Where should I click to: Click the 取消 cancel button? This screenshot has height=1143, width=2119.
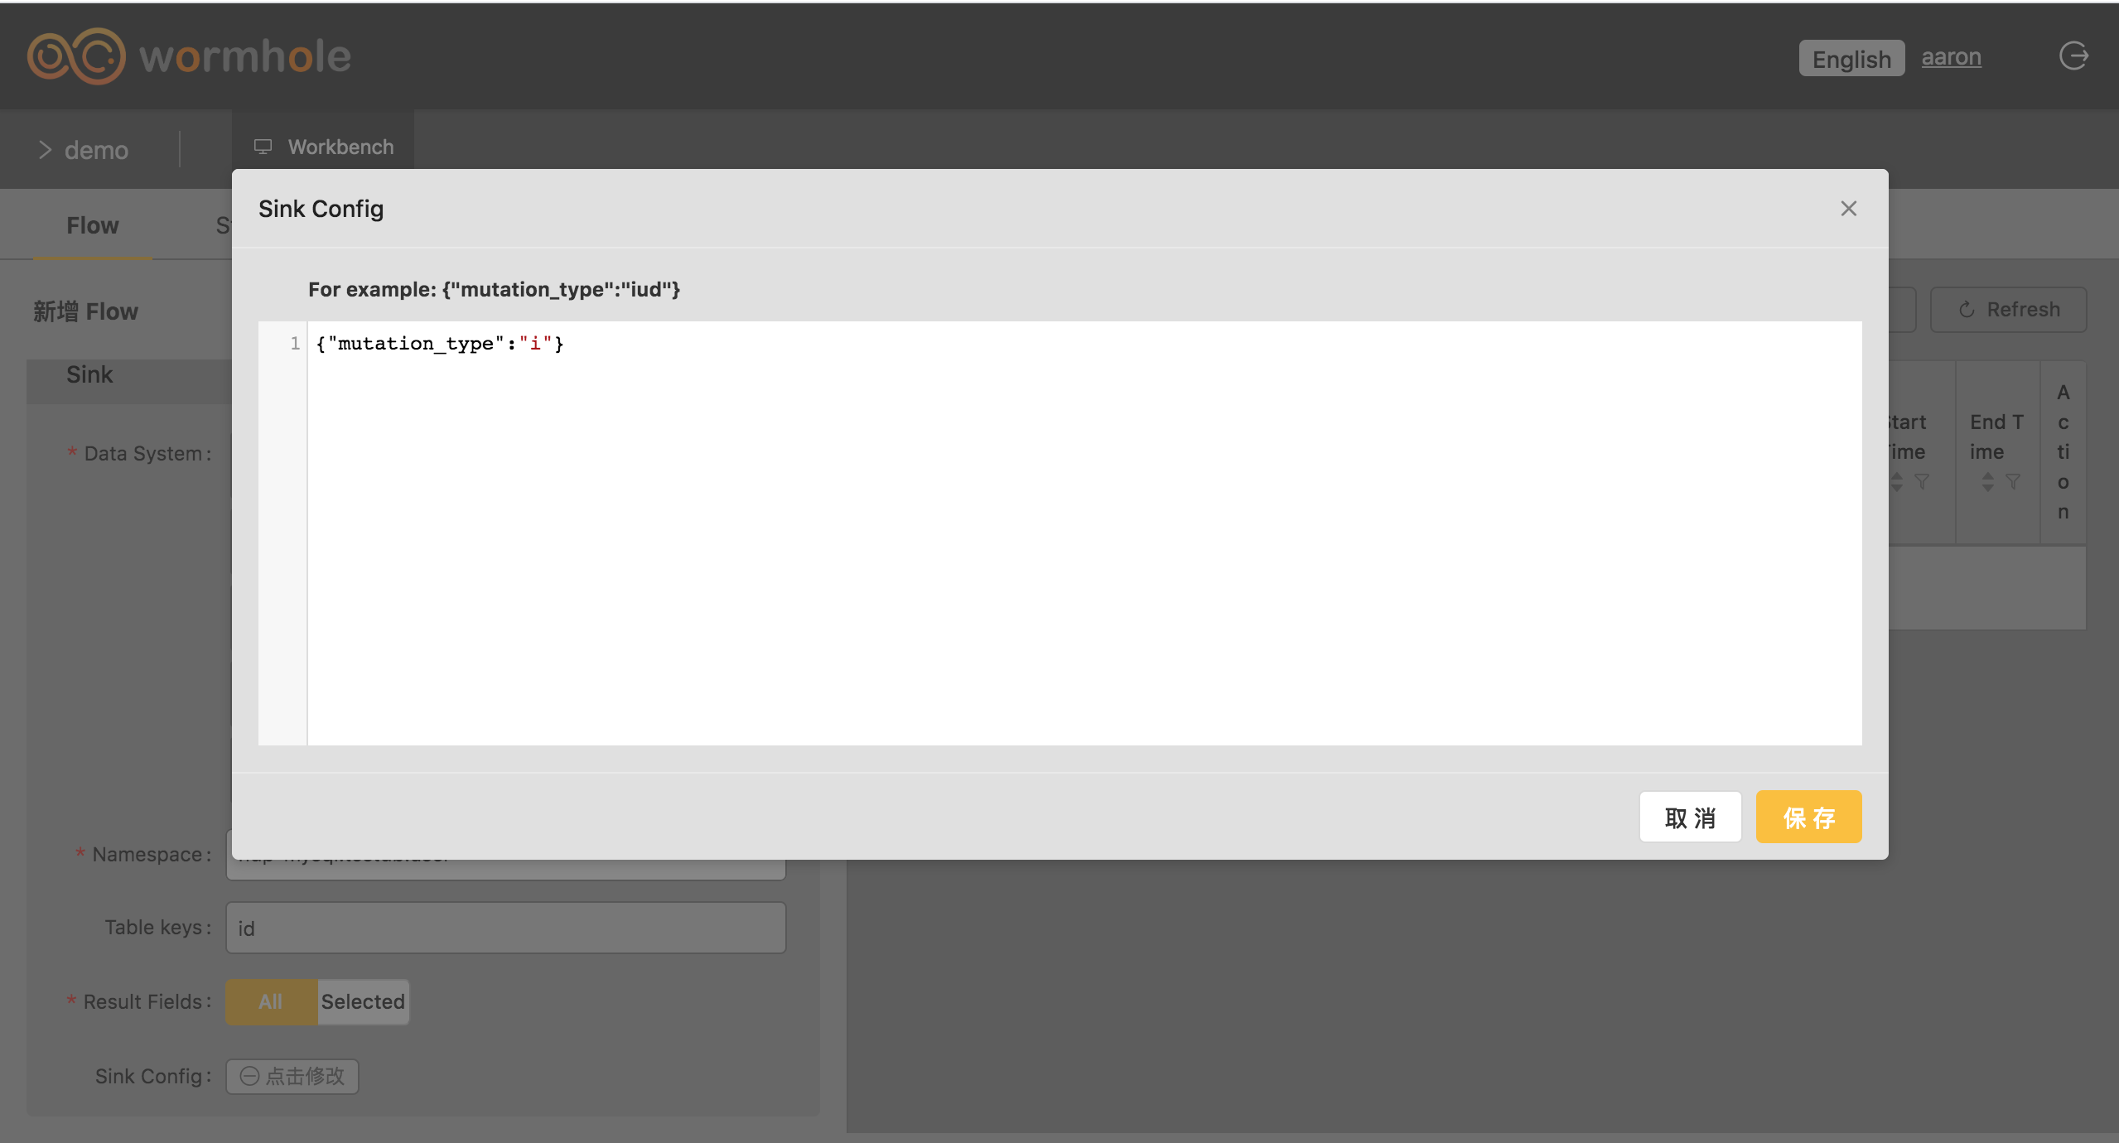(x=1690, y=817)
